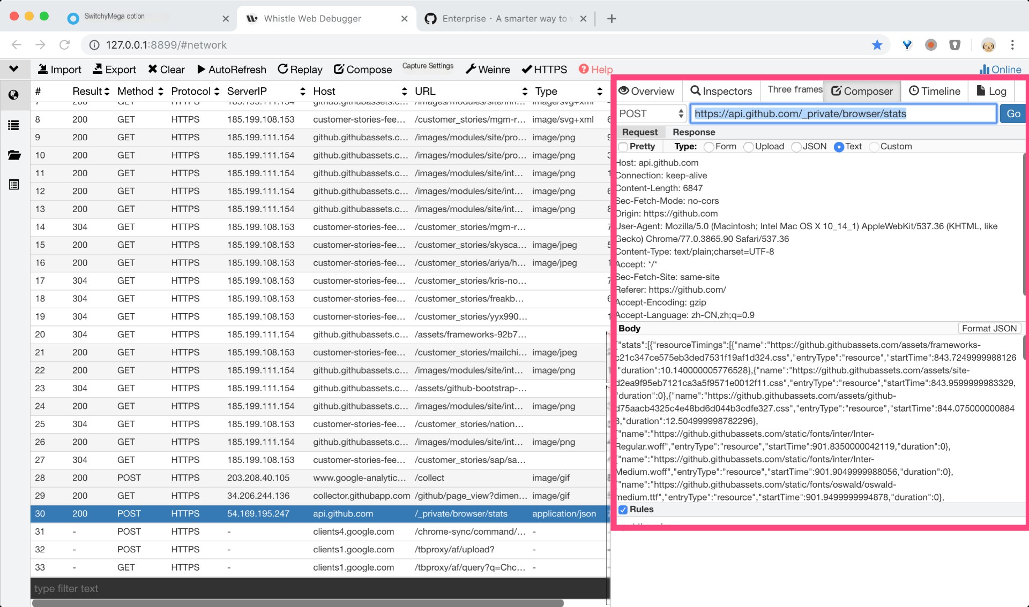The height and width of the screenshot is (607, 1029).
Task: Click the shield extension icon
Action: (955, 45)
